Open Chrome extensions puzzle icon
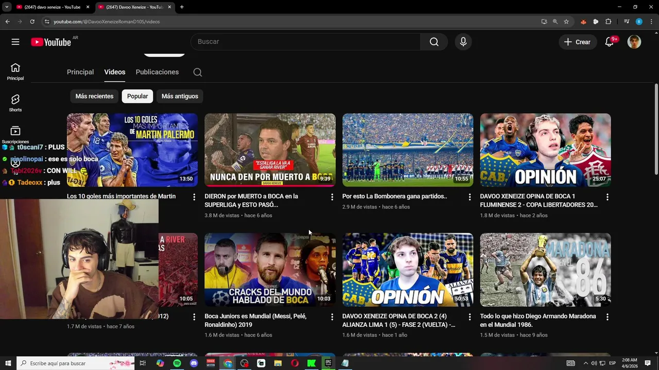Viewport: 659px width, 370px height. (608, 22)
